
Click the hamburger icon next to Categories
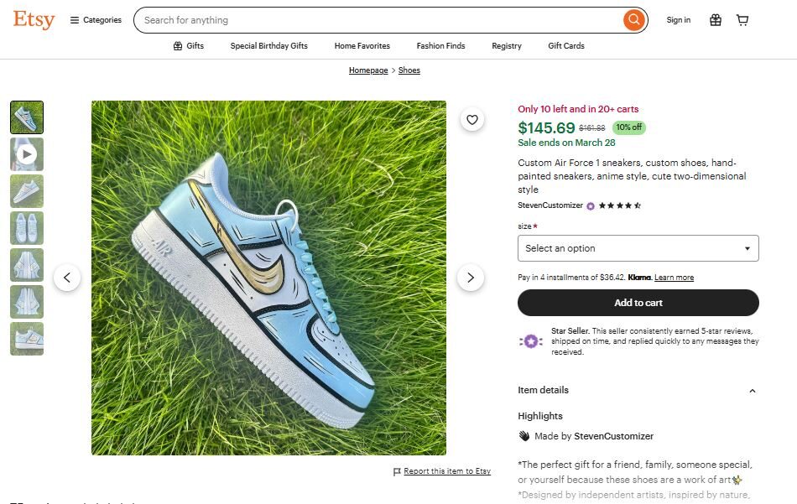click(x=74, y=19)
